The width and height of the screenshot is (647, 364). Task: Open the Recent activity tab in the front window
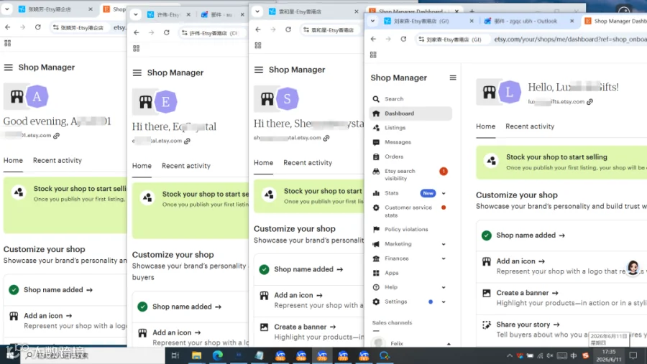530,126
